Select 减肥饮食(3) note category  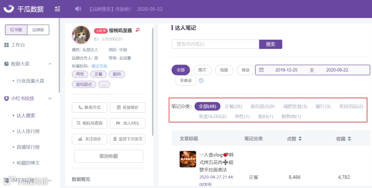pyautogui.click(x=295, y=107)
